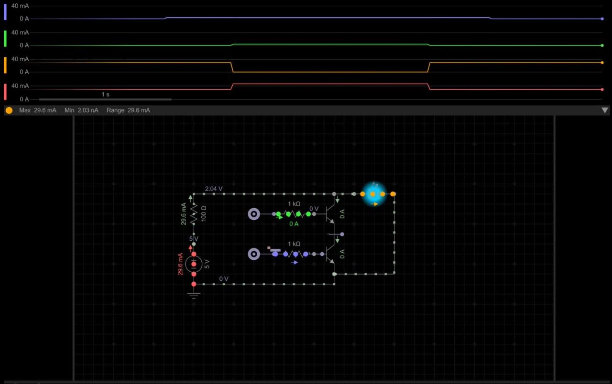Select the orange trace color bar

(5, 65)
